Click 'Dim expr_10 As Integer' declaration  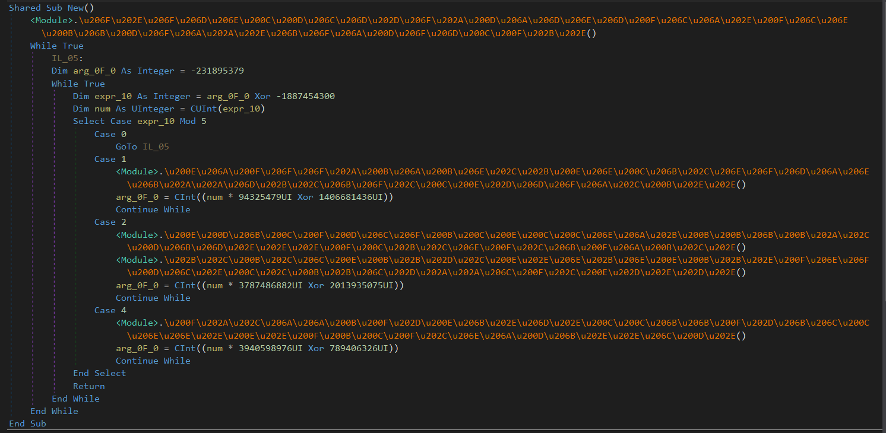point(132,96)
